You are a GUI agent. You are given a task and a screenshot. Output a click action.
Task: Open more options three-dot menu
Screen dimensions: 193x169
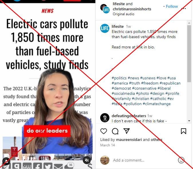(x=184, y=9)
